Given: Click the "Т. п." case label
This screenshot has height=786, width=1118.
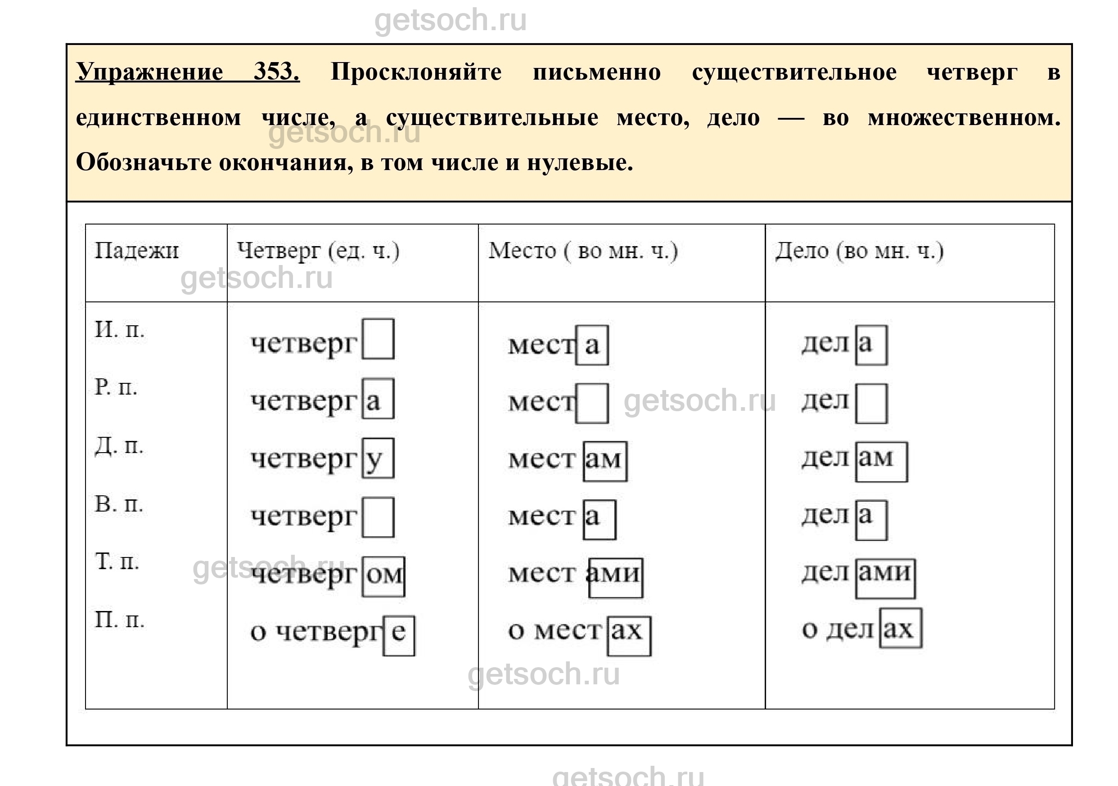Looking at the screenshot, I should coord(117,561).
